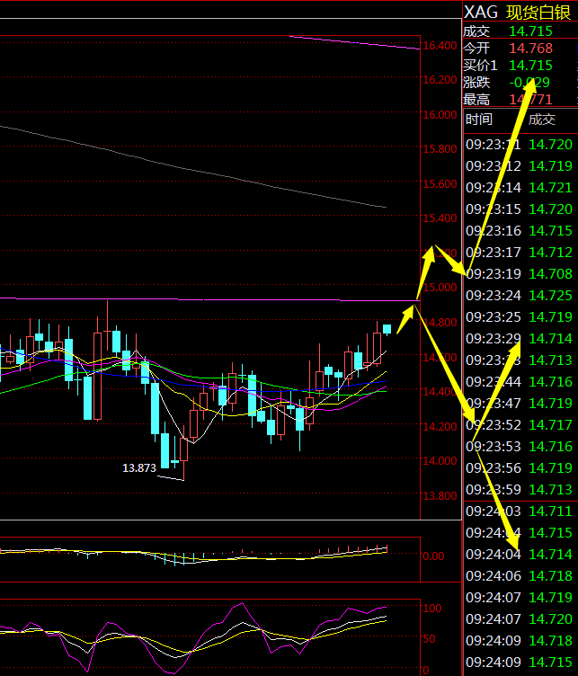The height and width of the screenshot is (676, 578).
Task: Click the 0.00 axis label of the MACD pane
Action: click(433, 556)
